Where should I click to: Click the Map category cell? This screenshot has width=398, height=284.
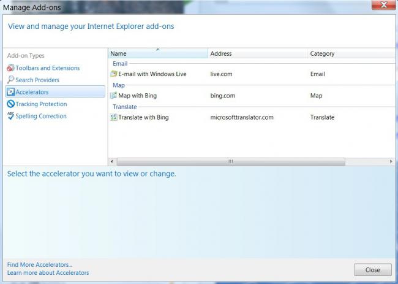[x=316, y=96]
